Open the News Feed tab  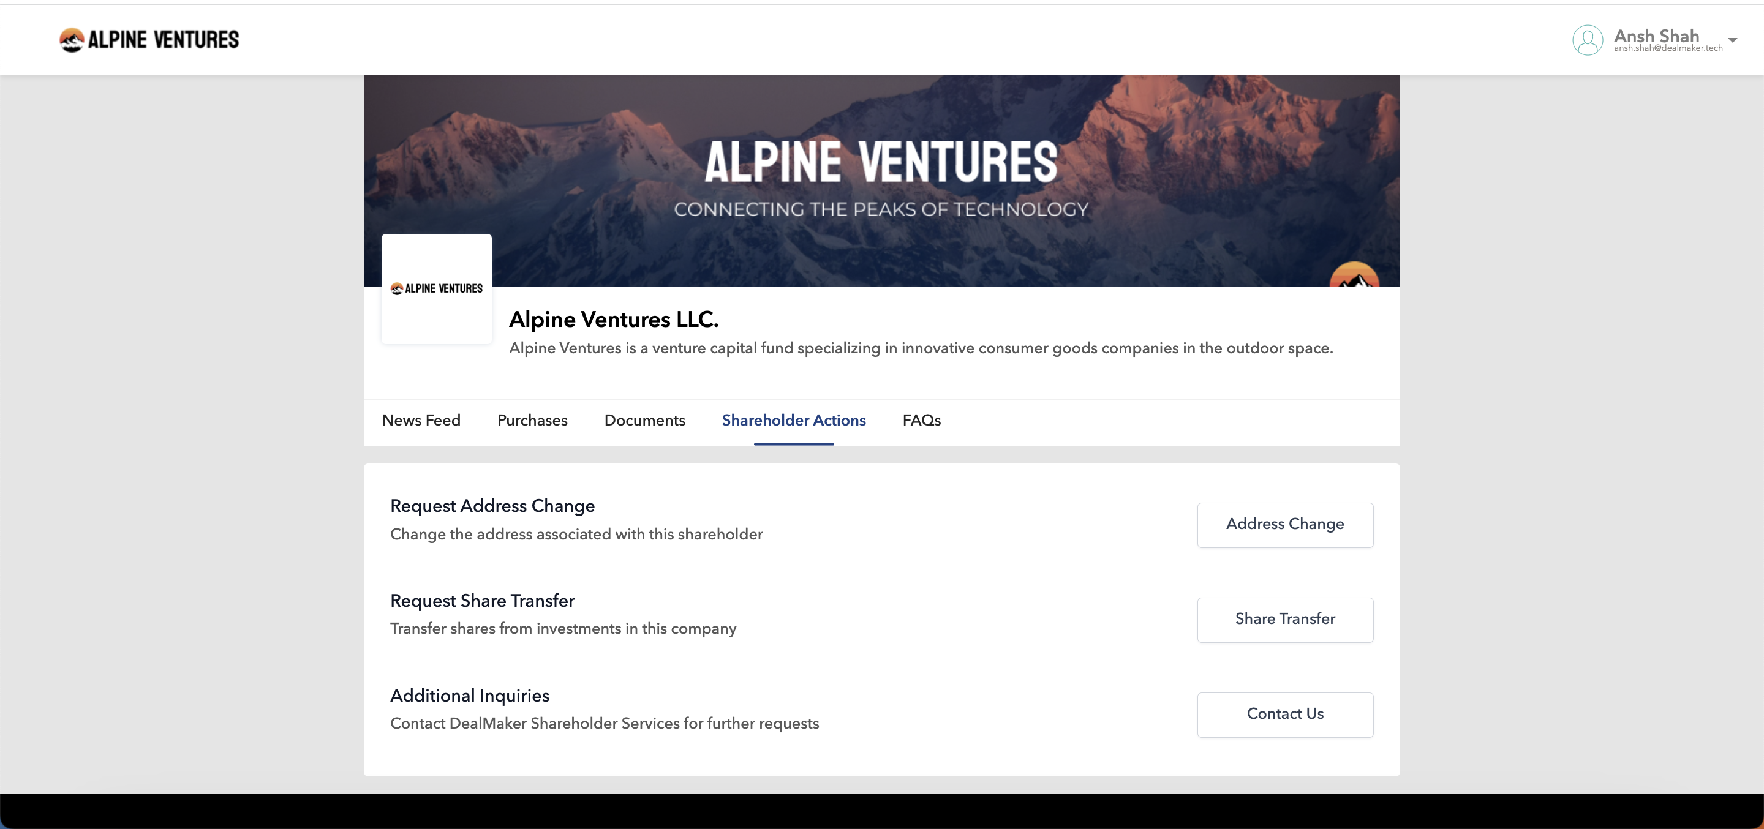click(421, 421)
